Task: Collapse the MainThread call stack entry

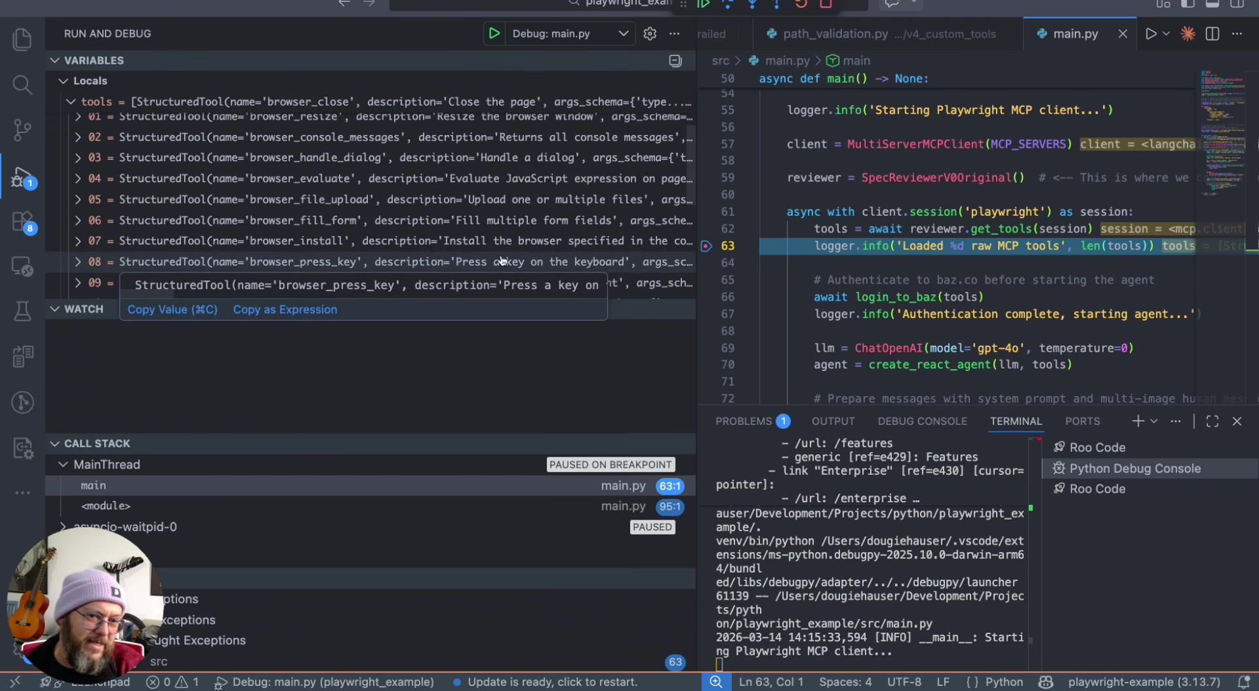Action: (63, 464)
